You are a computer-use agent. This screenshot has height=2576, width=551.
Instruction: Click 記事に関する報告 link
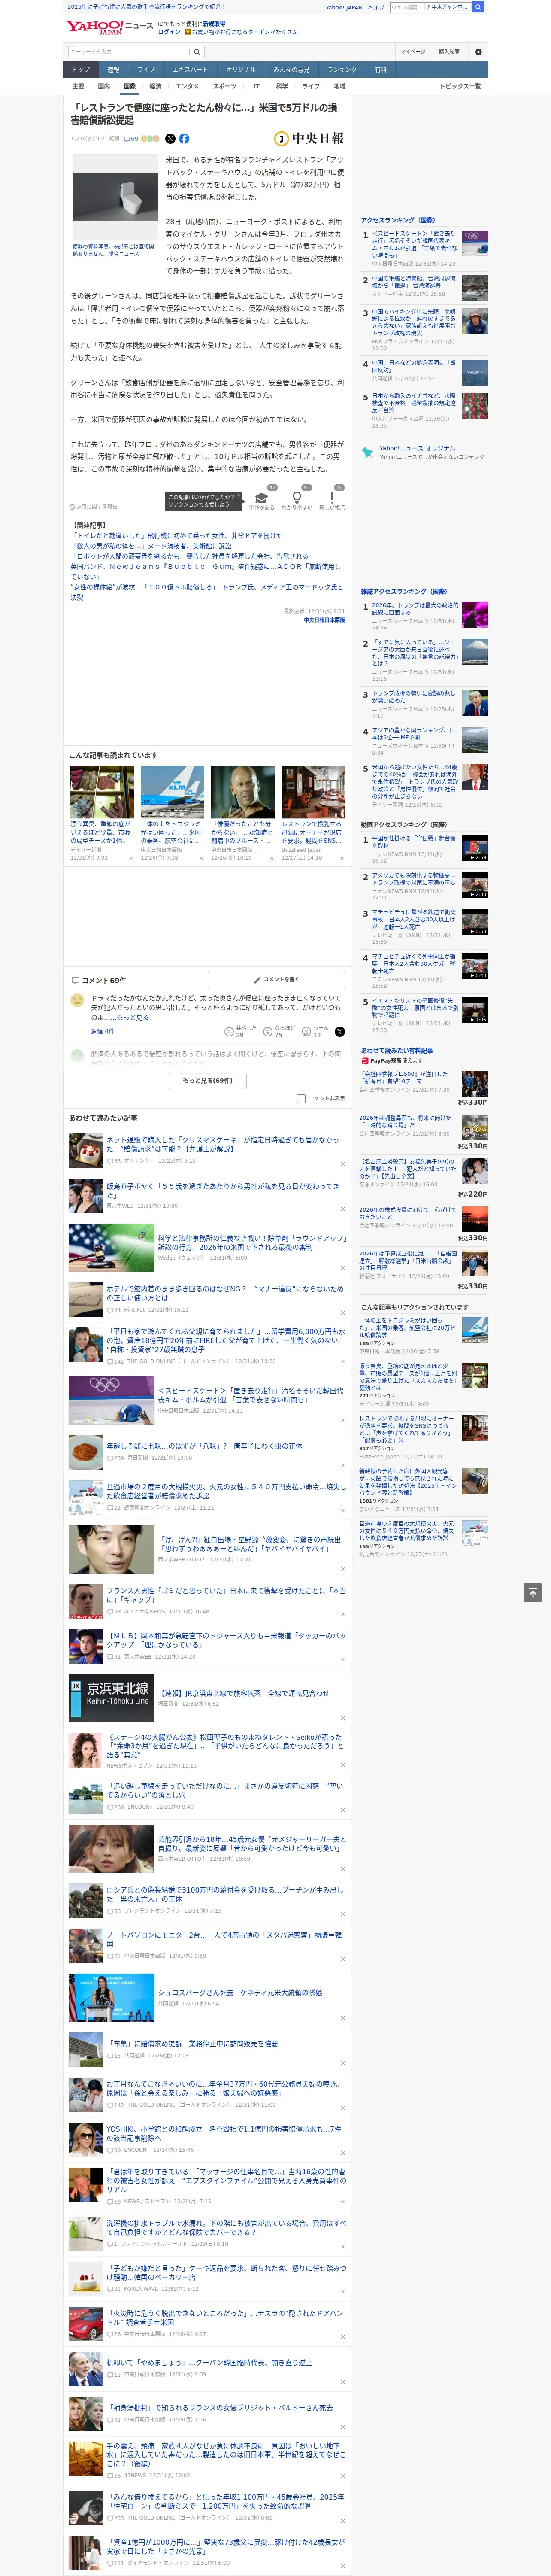[x=94, y=507]
